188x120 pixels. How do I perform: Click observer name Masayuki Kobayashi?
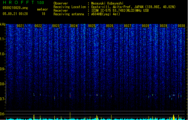[x=107, y=3]
